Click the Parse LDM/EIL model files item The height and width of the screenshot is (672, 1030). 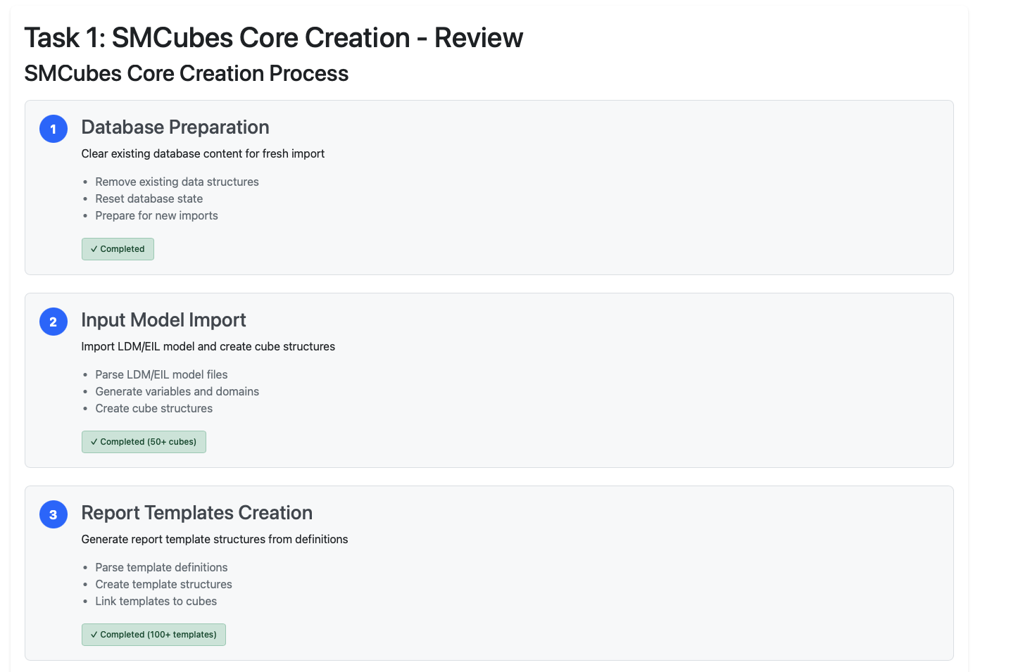(161, 374)
